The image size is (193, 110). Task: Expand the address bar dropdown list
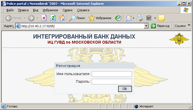point(146,26)
